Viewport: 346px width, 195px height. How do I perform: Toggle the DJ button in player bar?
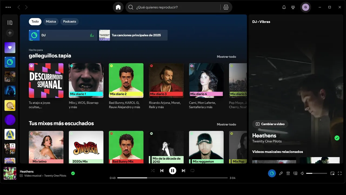pyautogui.click(x=272, y=173)
